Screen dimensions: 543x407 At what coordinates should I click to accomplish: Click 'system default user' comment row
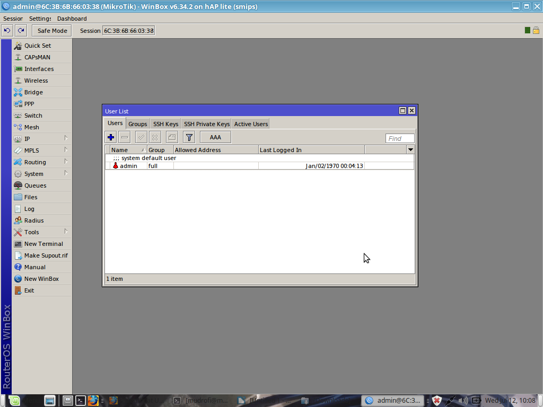coord(259,158)
